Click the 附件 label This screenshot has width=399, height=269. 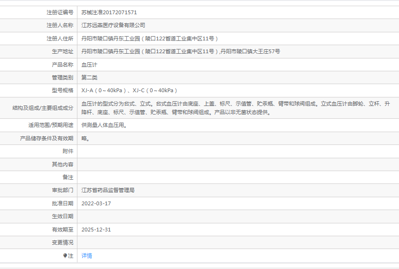click(68, 151)
